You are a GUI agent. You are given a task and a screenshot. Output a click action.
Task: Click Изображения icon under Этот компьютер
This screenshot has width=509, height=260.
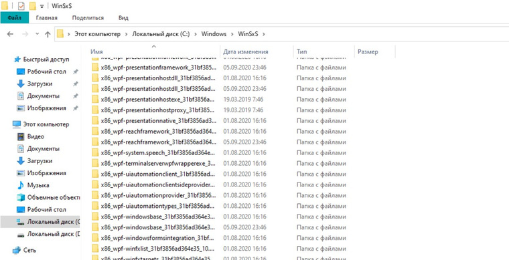[21, 173]
